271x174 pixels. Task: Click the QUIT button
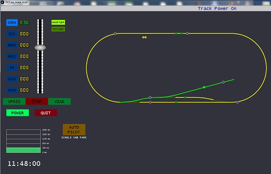click(46, 113)
